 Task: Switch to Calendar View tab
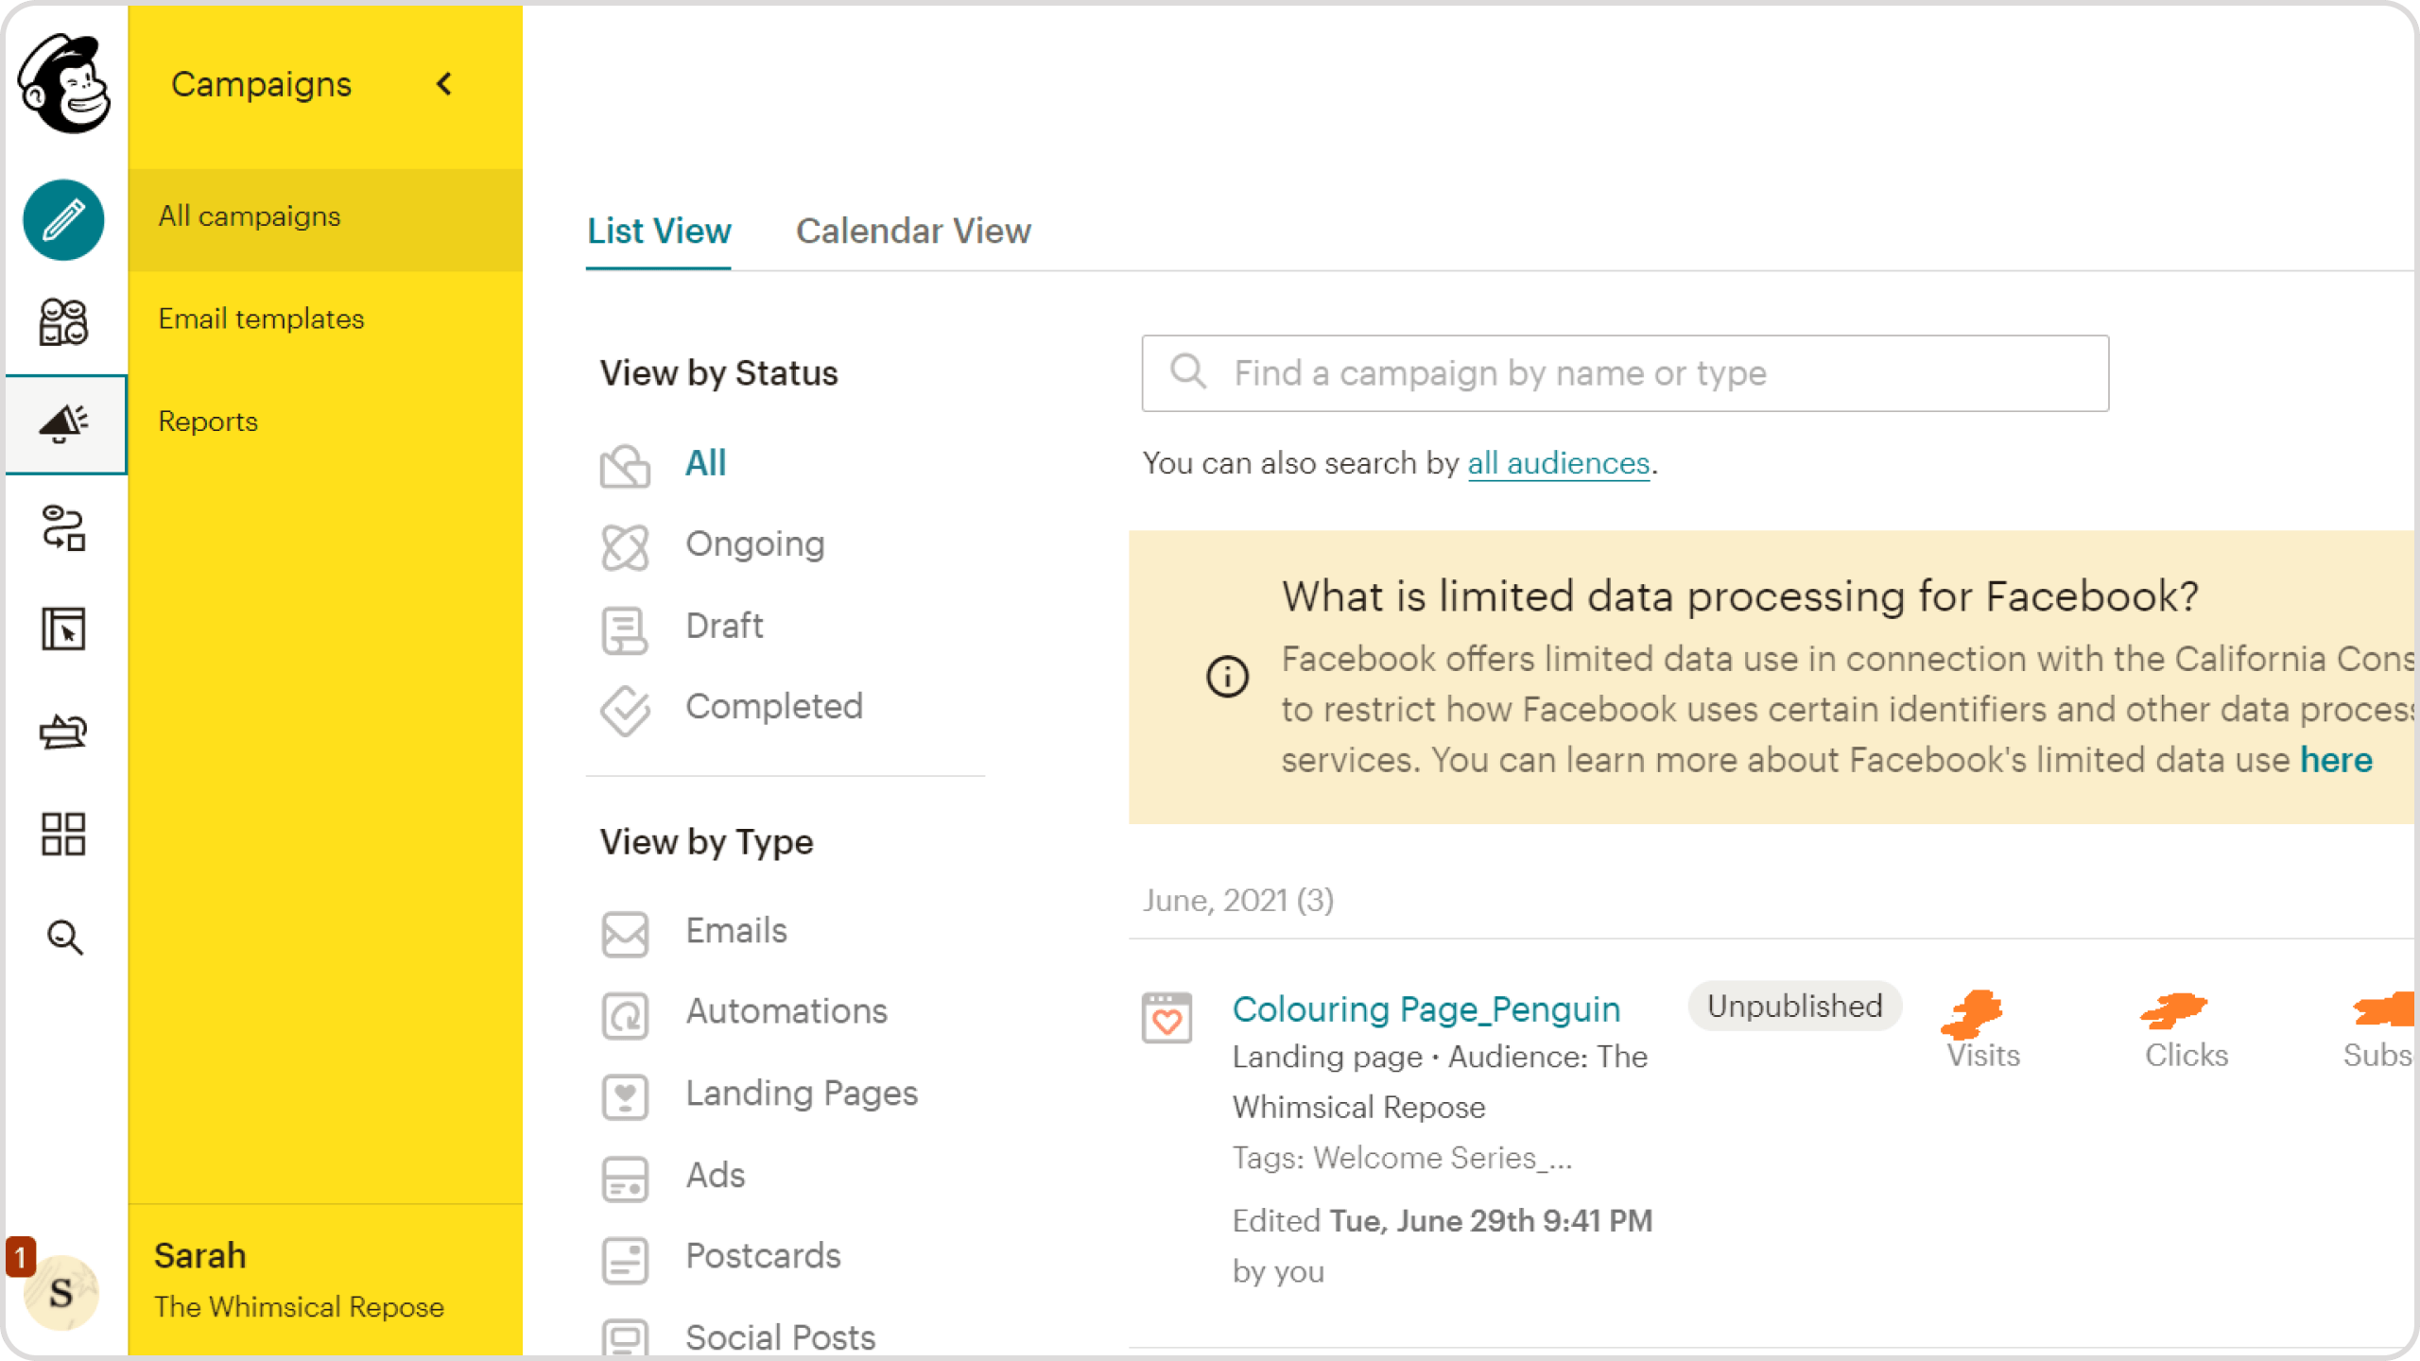click(914, 231)
